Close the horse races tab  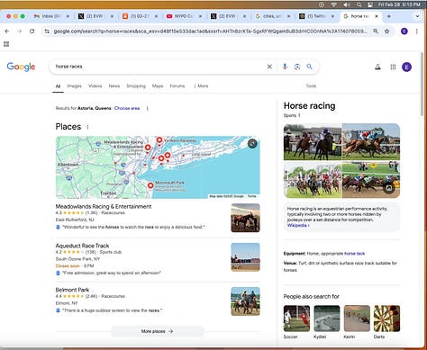[x=377, y=16]
